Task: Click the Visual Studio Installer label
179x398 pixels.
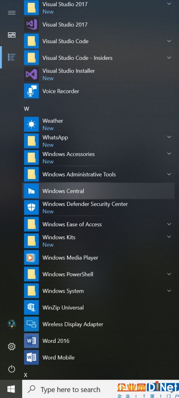Action: click(68, 71)
